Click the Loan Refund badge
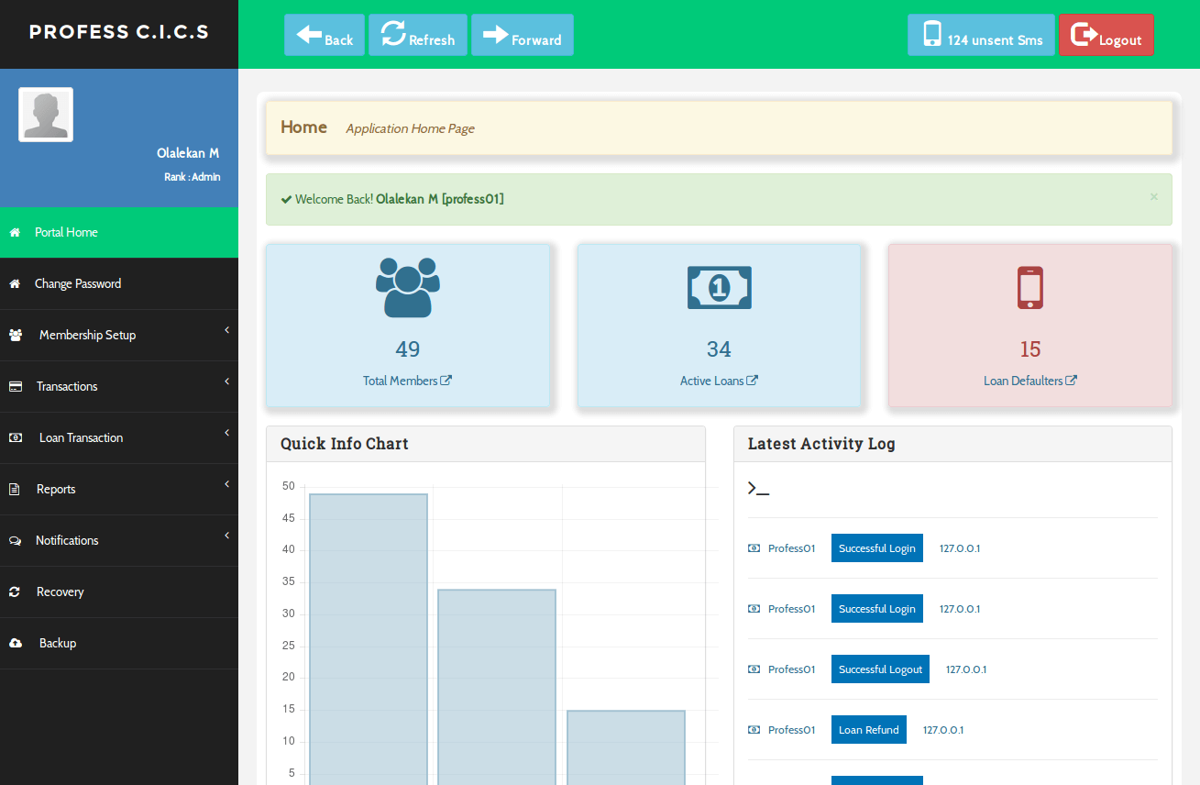 coord(869,730)
